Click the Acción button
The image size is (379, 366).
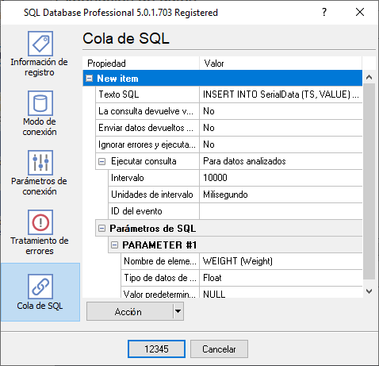(x=129, y=311)
